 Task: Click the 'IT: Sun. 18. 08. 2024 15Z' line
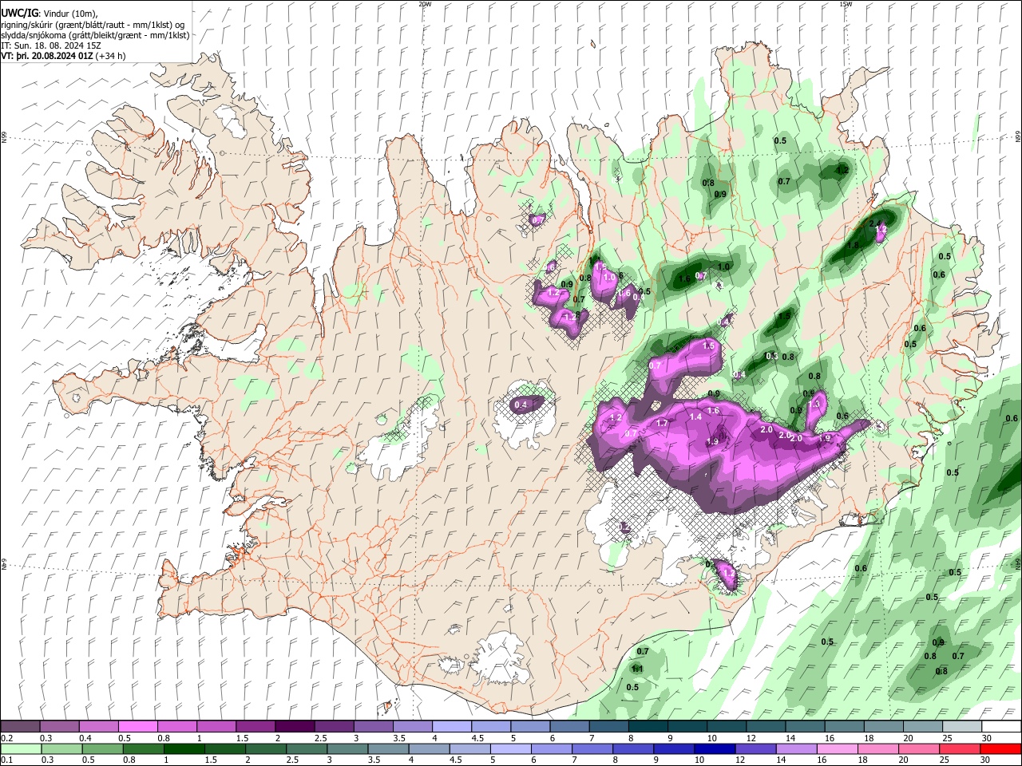[x=50, y=45]
